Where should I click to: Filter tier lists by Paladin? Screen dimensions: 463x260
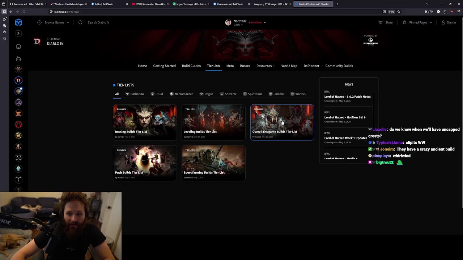(x=276, y=94)
